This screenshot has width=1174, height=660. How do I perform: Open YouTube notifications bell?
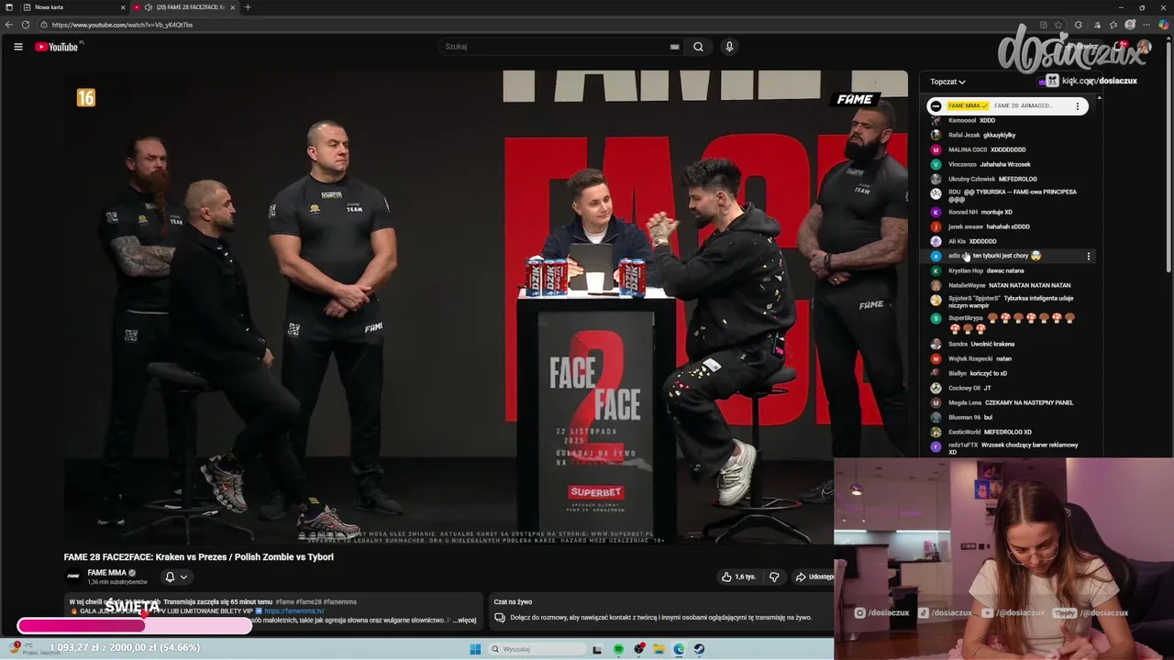point(1119,47)
